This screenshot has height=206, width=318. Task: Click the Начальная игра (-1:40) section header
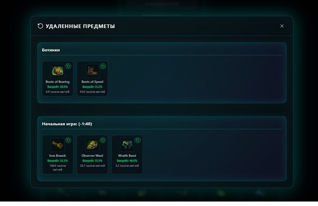[67, 124]
